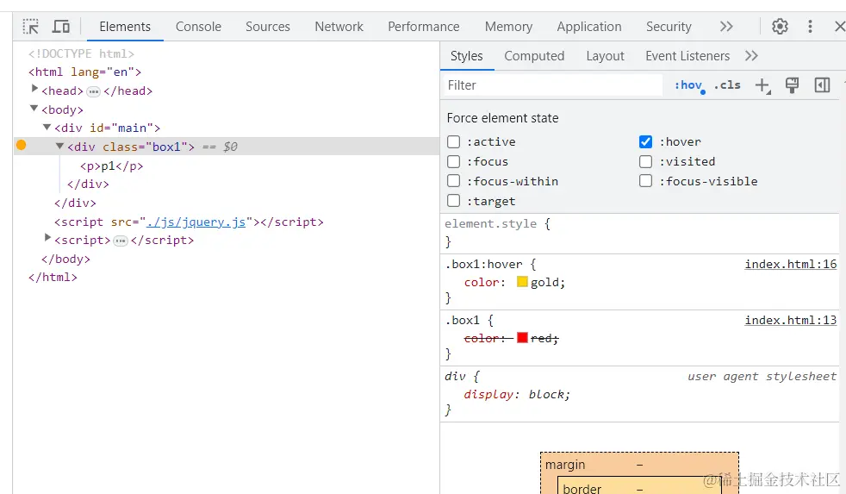Click the border label in box model
This screenshot has width=846, height=494.
[x=582, y=489]
